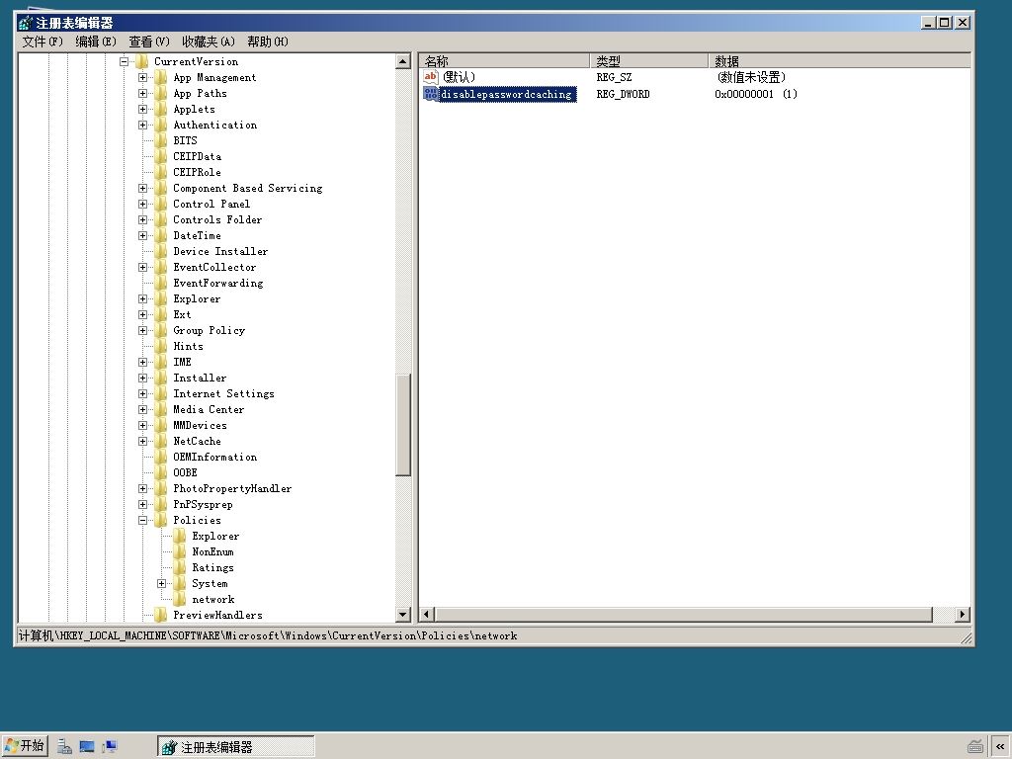Select the MMDevices key
The height and width of the screenshot is (759, 1012).
[200, 425]
